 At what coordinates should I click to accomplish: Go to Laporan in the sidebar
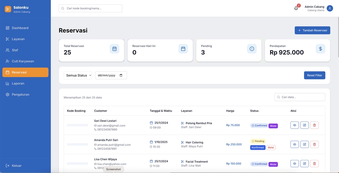click(18, 83)
